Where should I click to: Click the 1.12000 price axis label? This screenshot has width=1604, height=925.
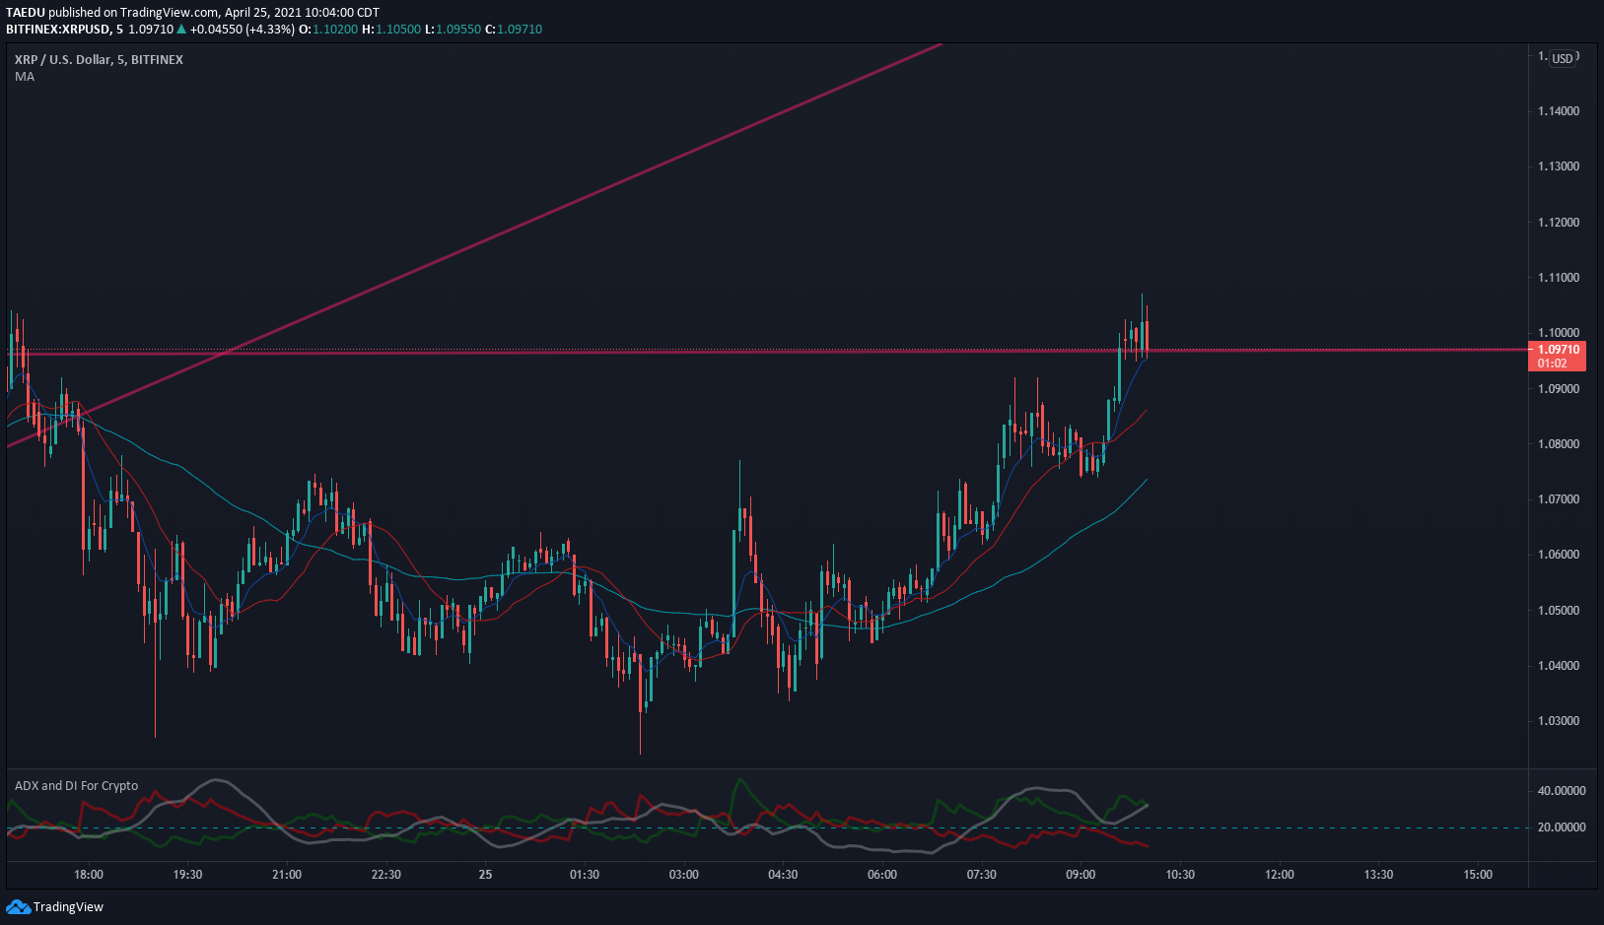(x=1559, y=223)
